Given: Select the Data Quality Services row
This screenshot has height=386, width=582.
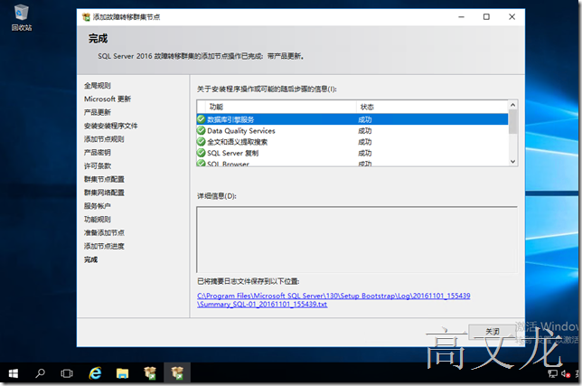Looking at the screenshot, I should (x=352, y=130).
